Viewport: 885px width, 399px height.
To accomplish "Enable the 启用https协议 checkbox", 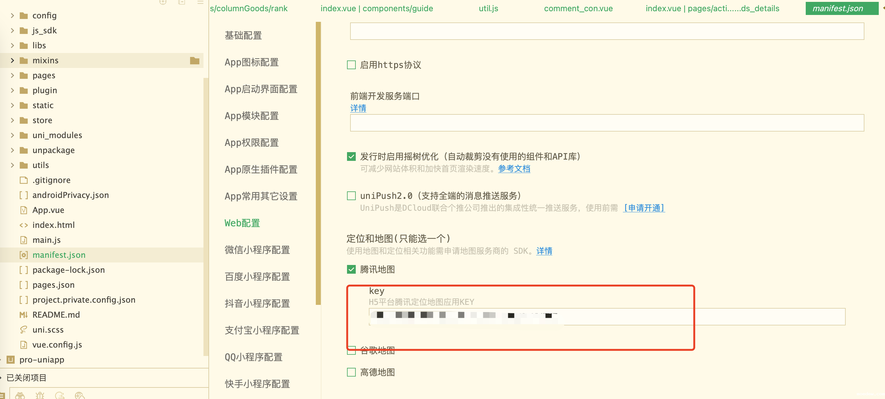I will click(351, 65).
